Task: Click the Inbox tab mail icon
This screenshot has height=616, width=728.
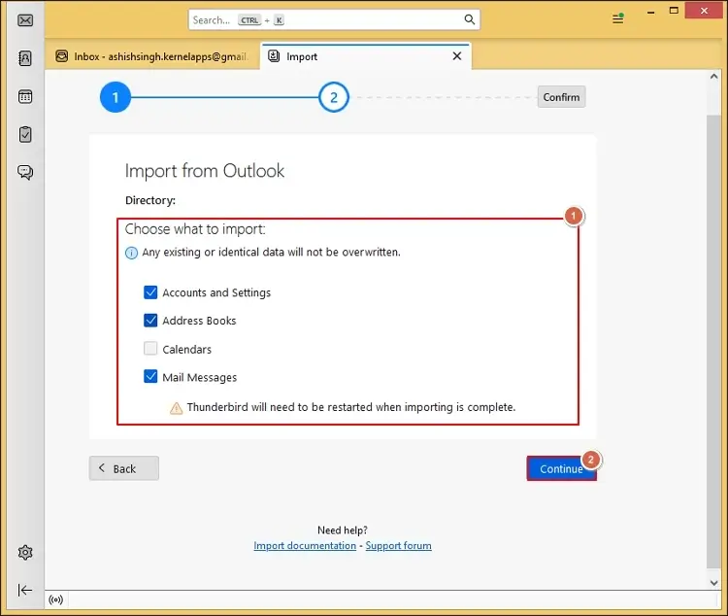Action: tap(61, 56)
